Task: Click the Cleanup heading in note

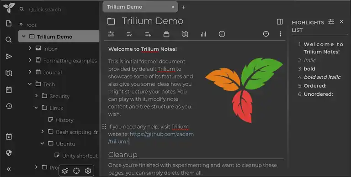Action: pyautogui.click(x=122, y=155)
